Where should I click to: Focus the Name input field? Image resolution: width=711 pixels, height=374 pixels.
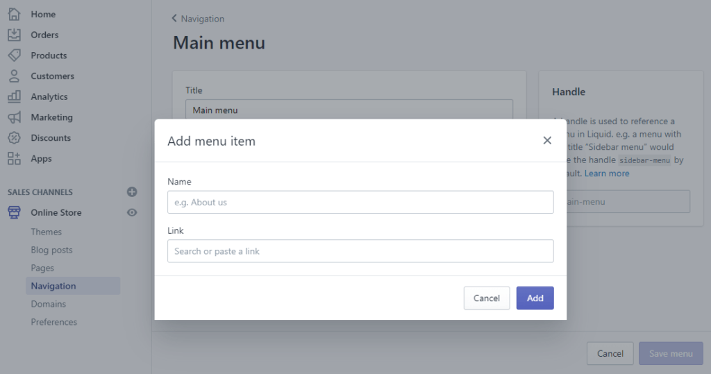pos(360,202)
